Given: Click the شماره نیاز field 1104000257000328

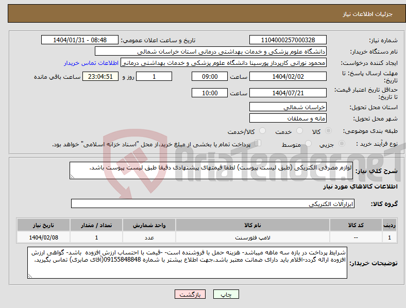Looking at the screenshot, I should (287, 40).
